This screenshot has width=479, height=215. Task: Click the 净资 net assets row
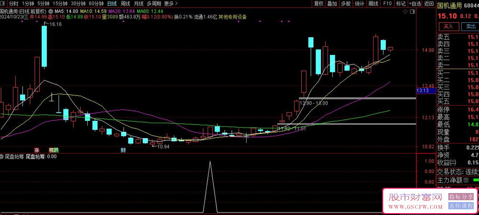pyautogui.click(x=458, y=155)
